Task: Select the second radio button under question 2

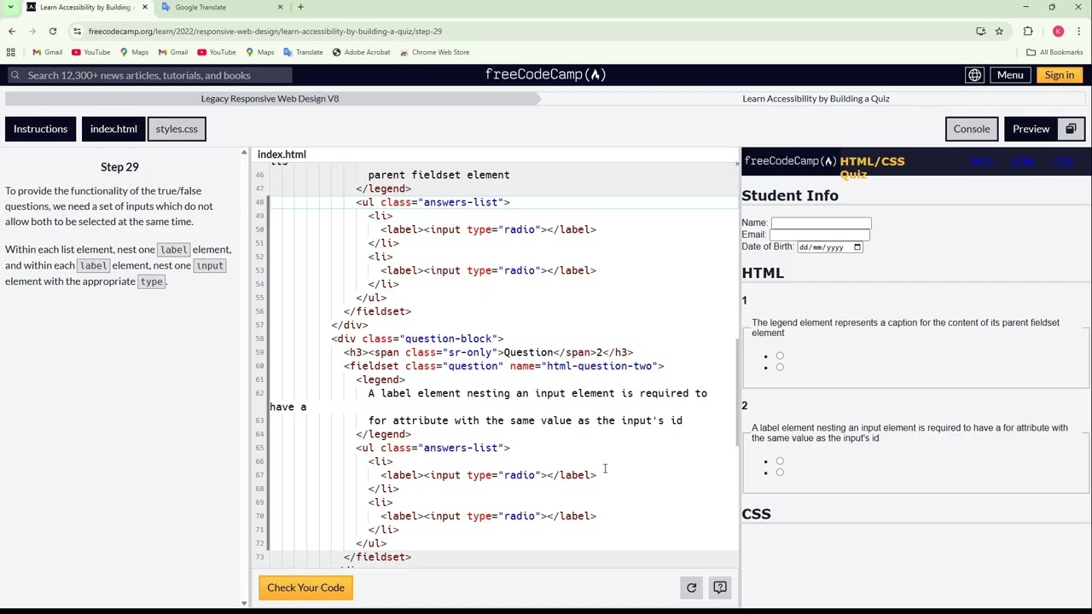Action: (x=780, y=472)
